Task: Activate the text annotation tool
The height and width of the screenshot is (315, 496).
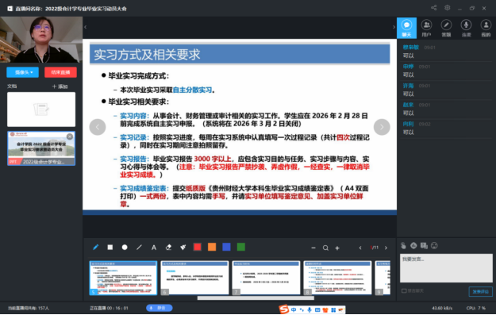Action: (x=154, y=248)
